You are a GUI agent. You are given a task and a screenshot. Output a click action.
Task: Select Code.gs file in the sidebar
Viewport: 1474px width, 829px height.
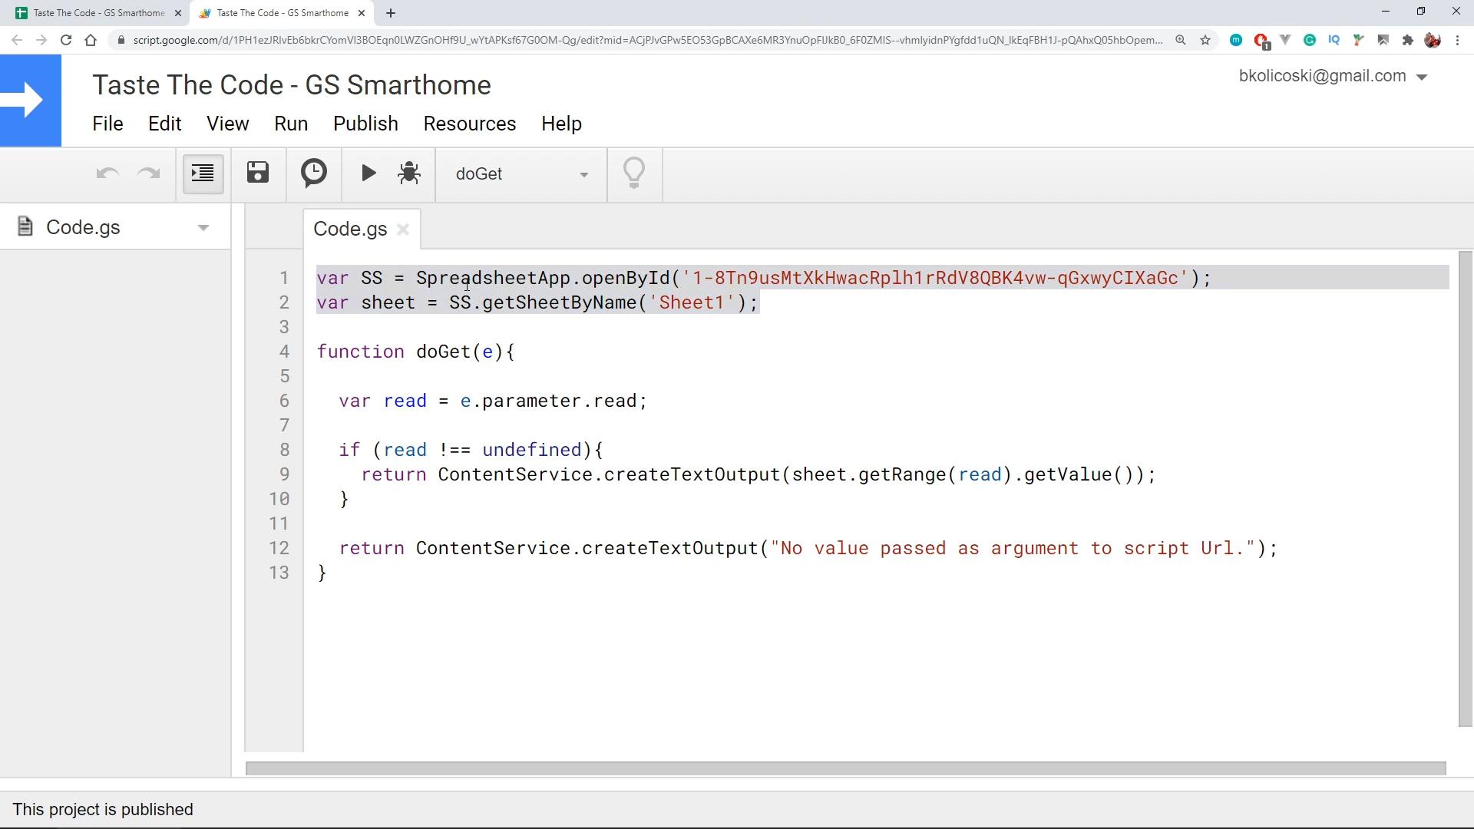(x=83, y=227)
